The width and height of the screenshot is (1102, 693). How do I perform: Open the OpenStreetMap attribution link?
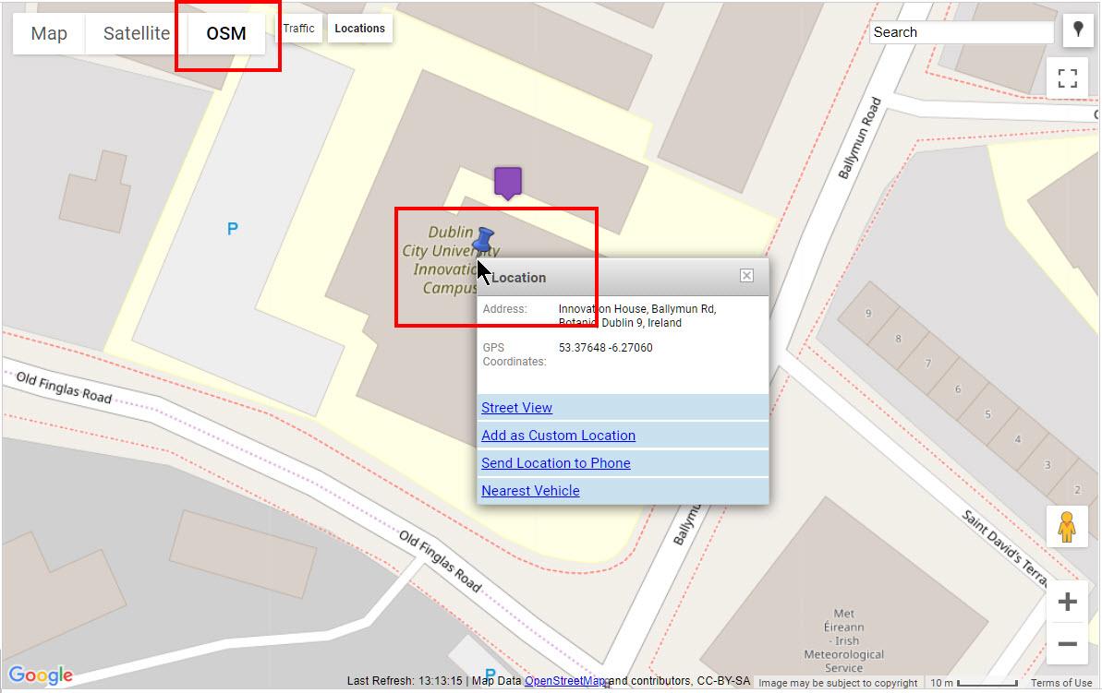tap(565, 681)
